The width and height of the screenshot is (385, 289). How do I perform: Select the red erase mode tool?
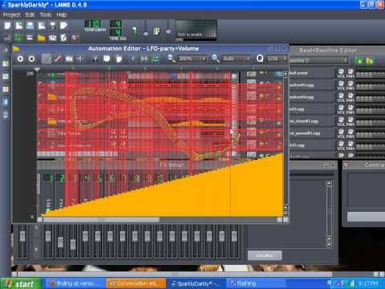tap(58, 59)
